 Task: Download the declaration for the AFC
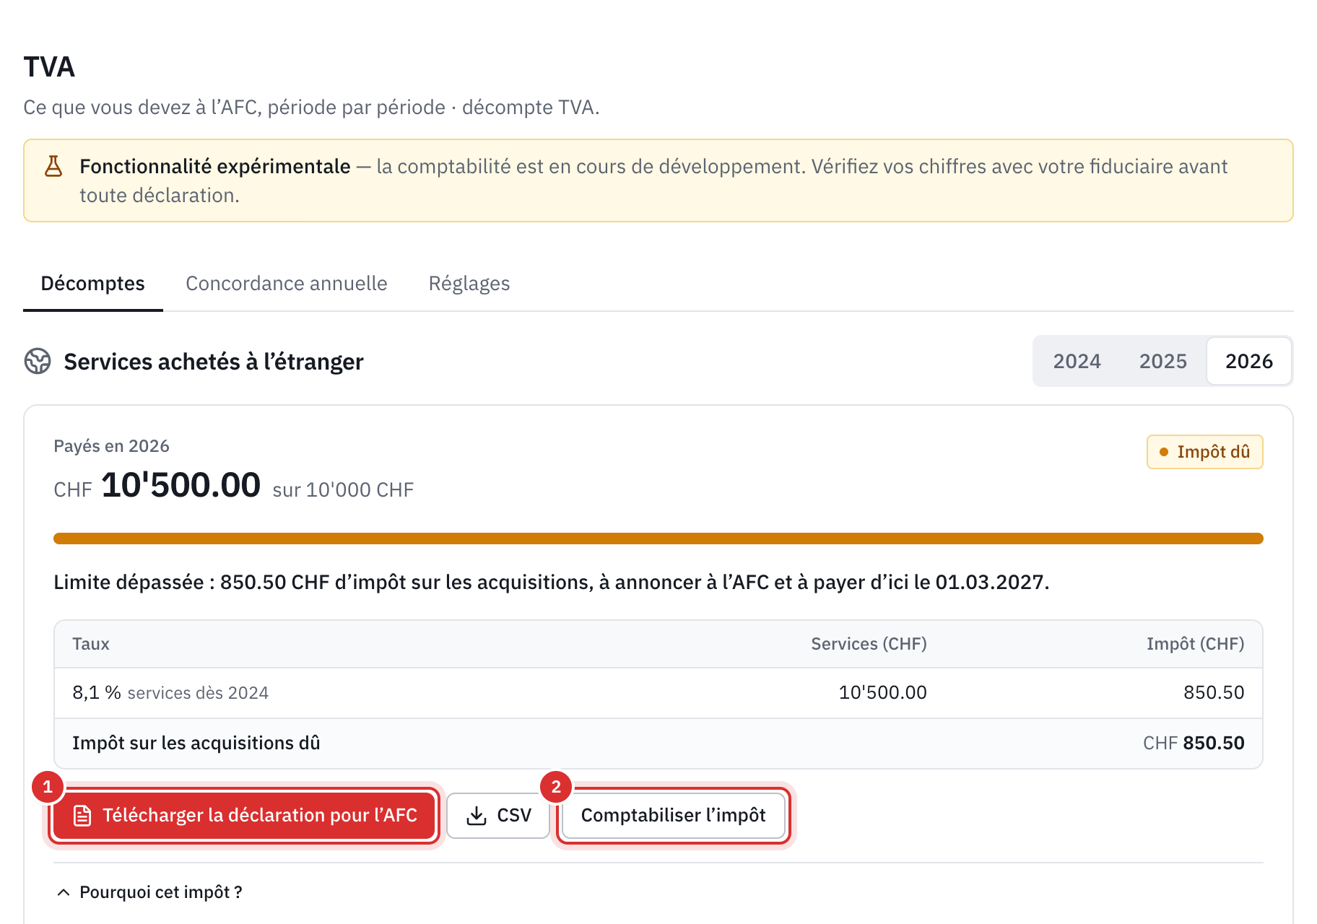point(245,816)
